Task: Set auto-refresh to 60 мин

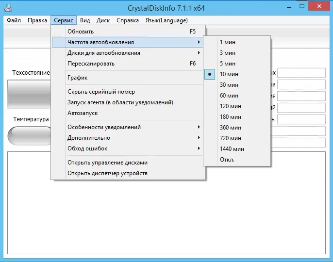Action: click(237, 96)
